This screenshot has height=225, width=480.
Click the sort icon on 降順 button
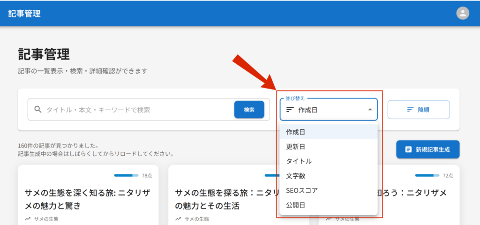coord(410,110)
